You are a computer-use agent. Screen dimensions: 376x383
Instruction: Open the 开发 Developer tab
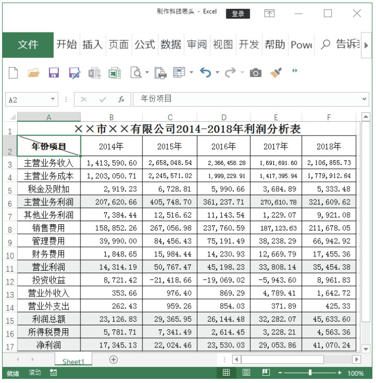pos(249,45)
